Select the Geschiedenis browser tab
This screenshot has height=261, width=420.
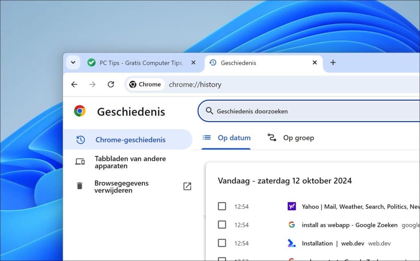(264, 63)
